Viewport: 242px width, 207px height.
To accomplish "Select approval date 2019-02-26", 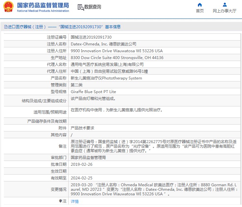I will (x=82, y=164).
